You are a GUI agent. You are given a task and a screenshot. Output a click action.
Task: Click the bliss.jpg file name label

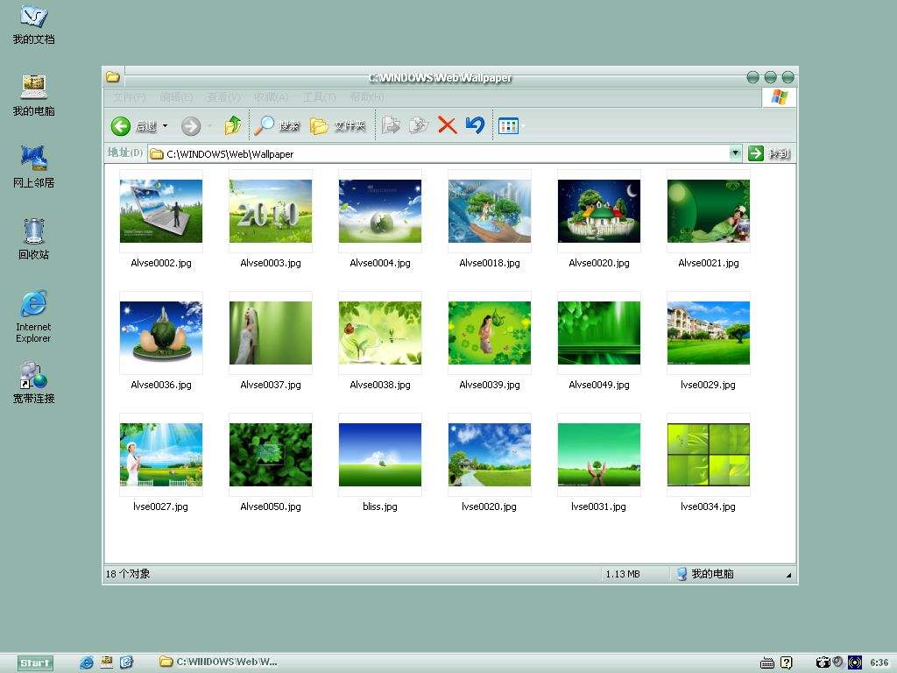point(380,507)
